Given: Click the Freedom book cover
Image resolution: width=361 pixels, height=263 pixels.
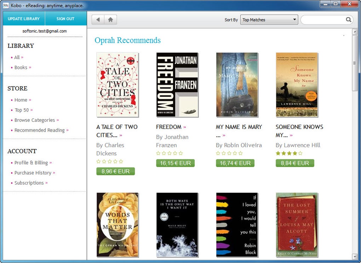Looking at the screenshot, I should pyautogui.click(x=177, y=85).
